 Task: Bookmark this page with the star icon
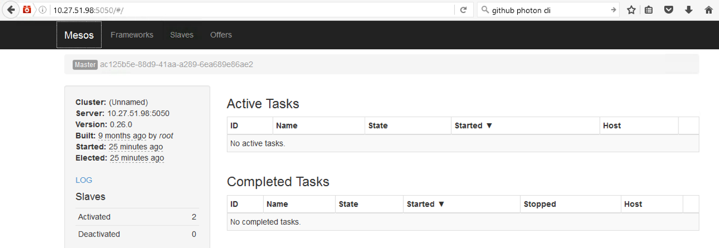pyautogui.click(x=631, y=10)
